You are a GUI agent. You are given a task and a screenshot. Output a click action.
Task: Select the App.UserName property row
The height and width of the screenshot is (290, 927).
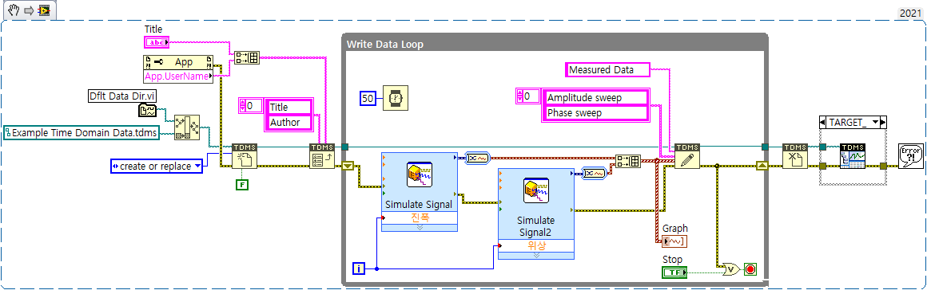tap(178, 76)
